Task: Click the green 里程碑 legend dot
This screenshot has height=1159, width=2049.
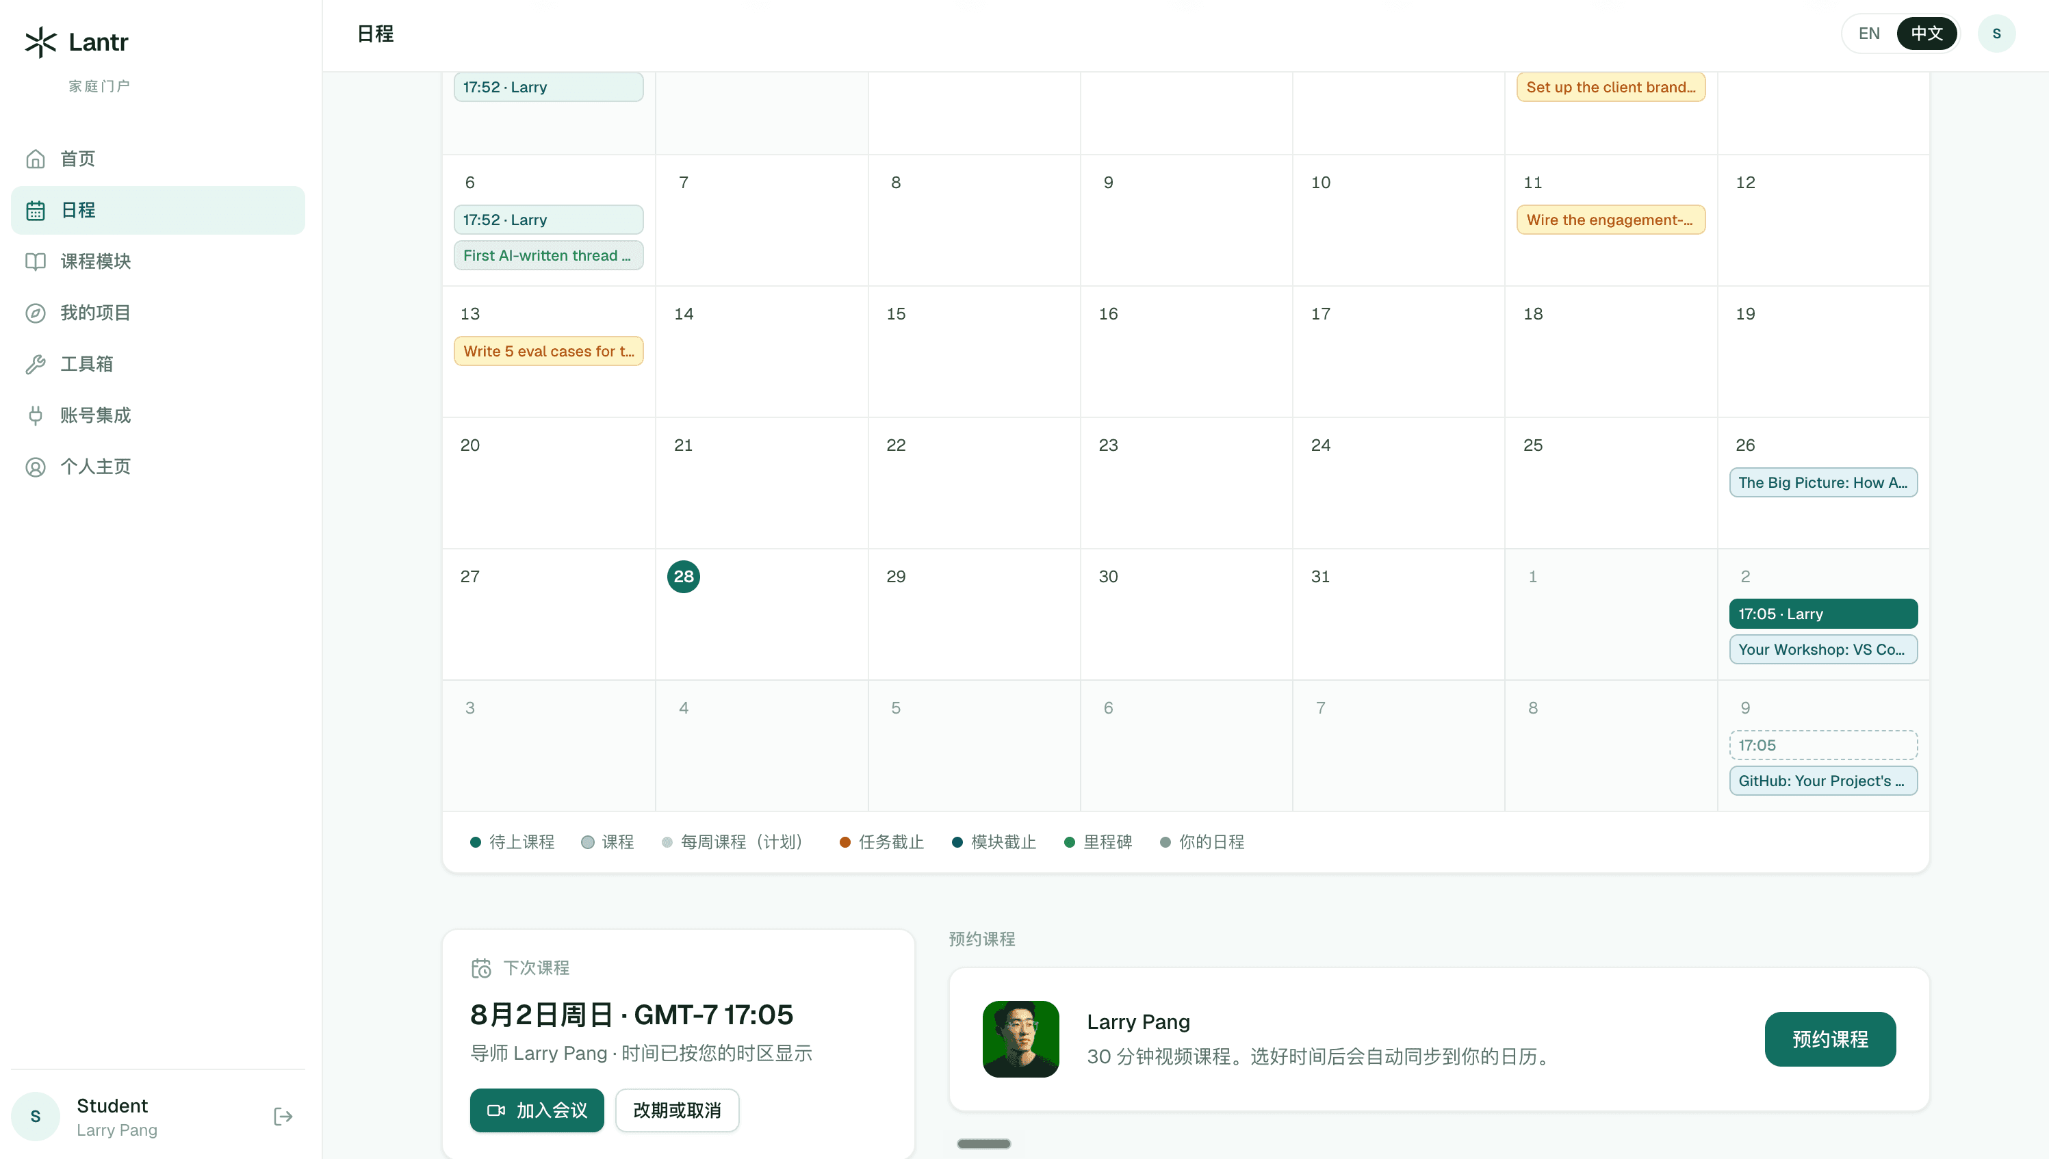Action: (1069, 842)
